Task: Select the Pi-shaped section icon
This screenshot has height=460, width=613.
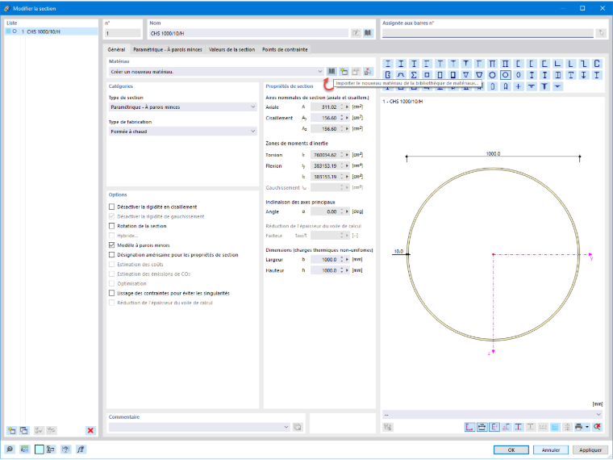Action: click(x=492, y=64)
